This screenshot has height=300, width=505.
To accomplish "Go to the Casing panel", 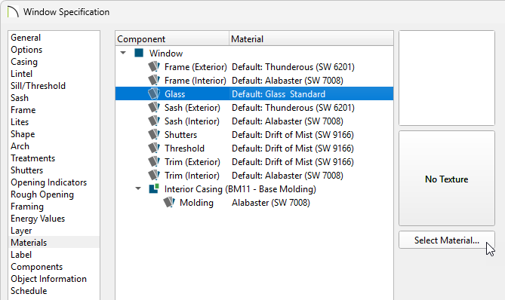I will tap(24, 62).
